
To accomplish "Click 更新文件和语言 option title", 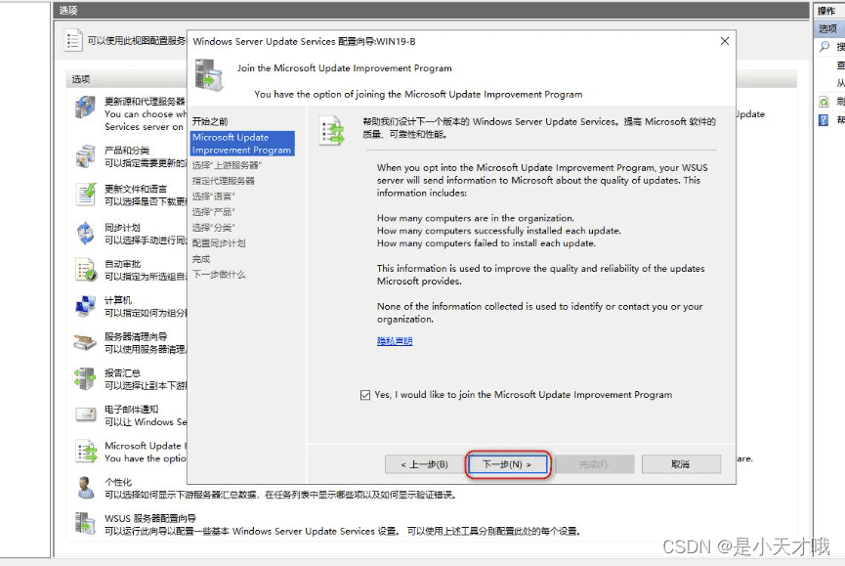I will point(136,189).
